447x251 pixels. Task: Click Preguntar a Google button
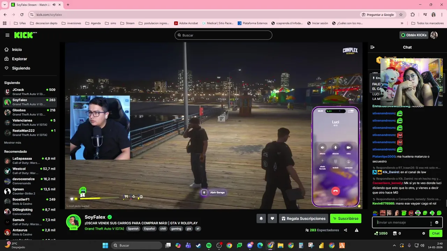(x=378, y=15)
